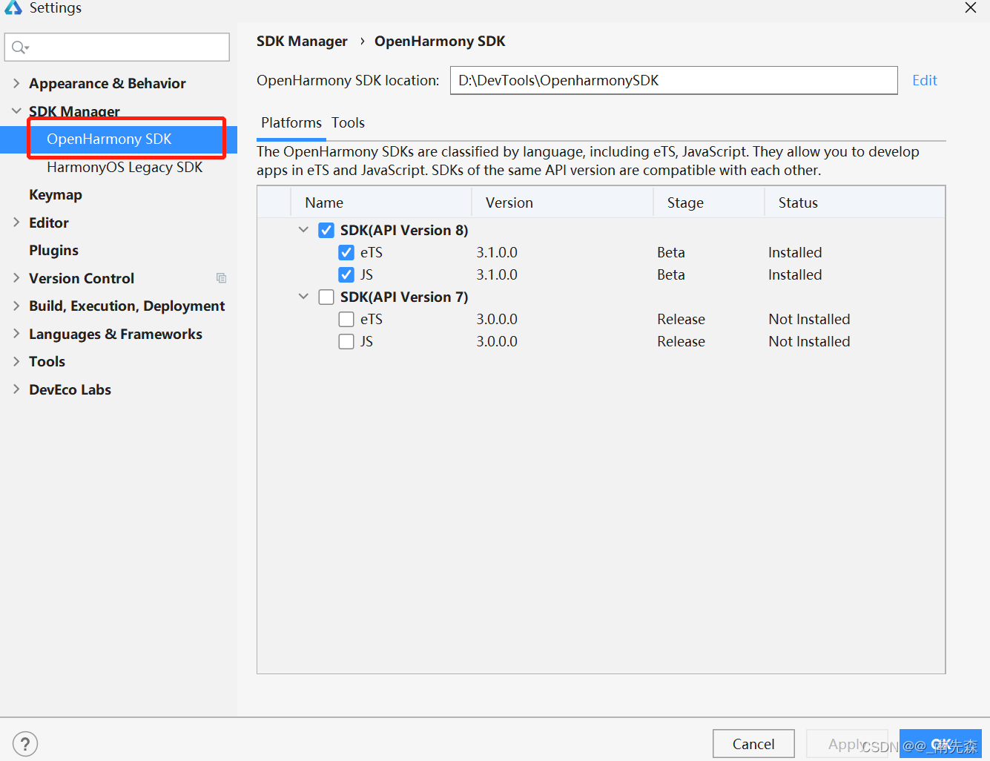The width and height of the screenshot is (990, 761).
Task: Expand the Version Control section
Action: [x=16, y=278]
